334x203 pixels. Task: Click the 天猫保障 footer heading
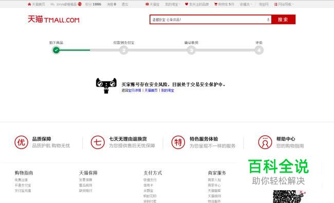[x=88, y=173]
